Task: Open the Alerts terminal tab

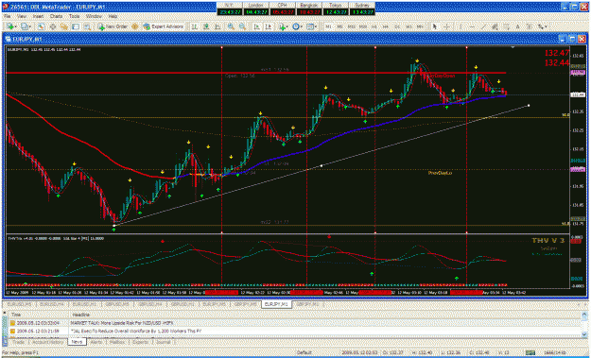Action: pyautogui.click(x=96, y=342)
